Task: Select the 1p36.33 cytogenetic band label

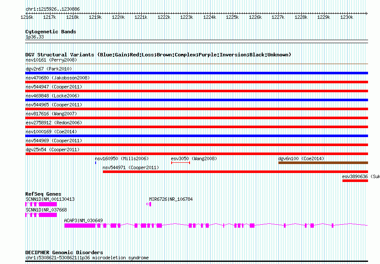Action: click(35, 37)
